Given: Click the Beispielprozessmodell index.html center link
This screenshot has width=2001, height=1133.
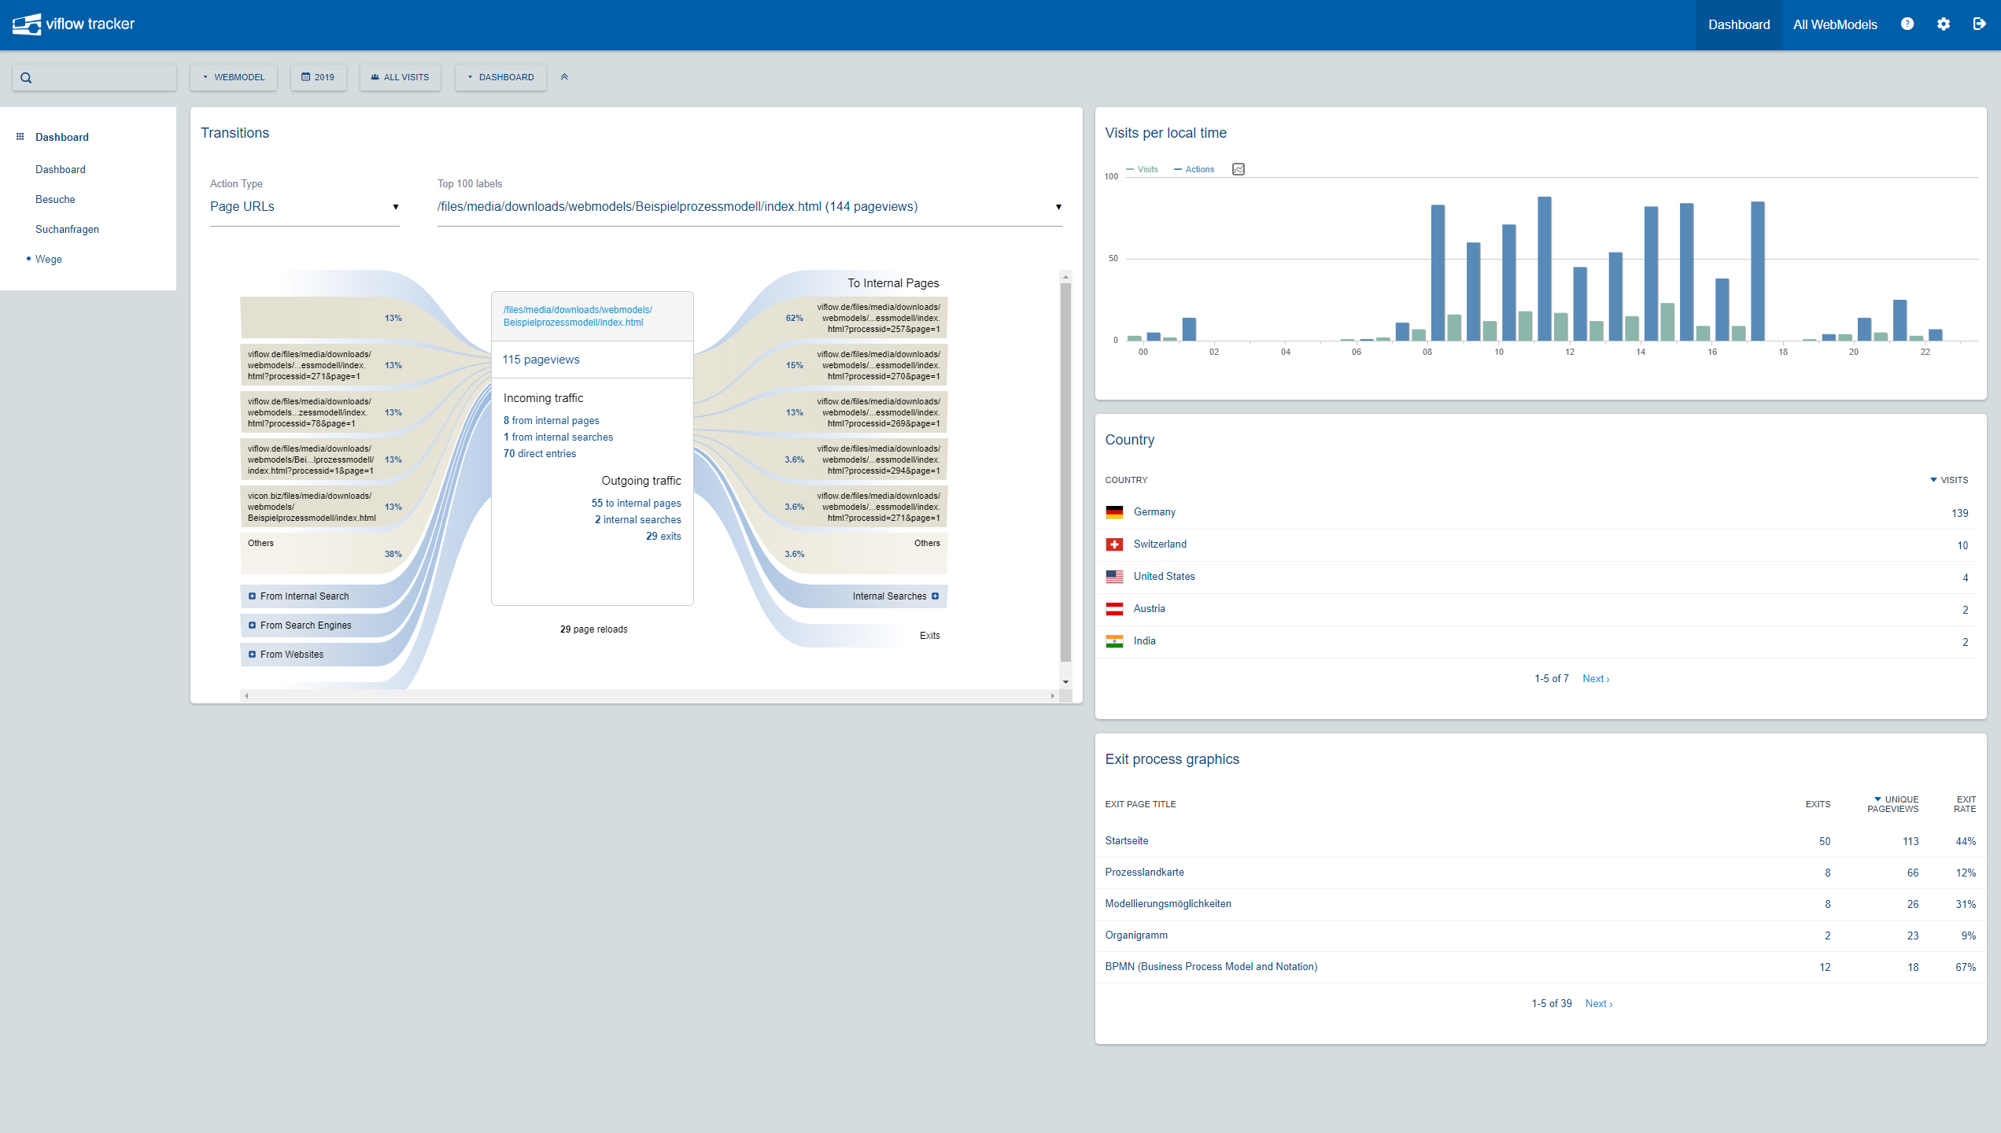Looking at the screenshot, I should (x=578, y=316).
